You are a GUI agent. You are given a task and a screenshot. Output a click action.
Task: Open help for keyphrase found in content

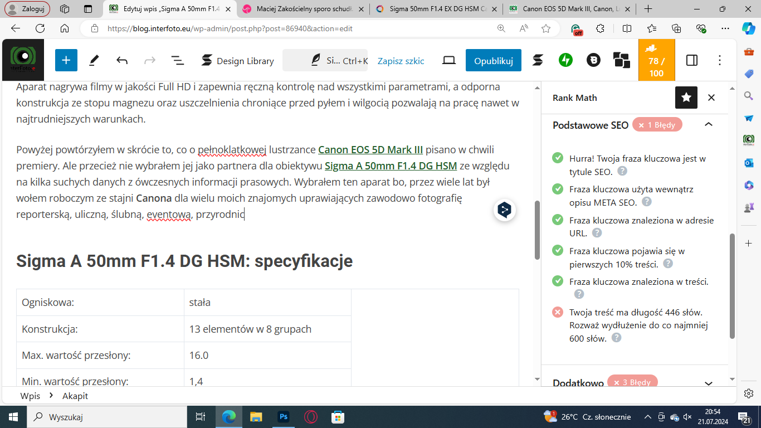point(579,294)
